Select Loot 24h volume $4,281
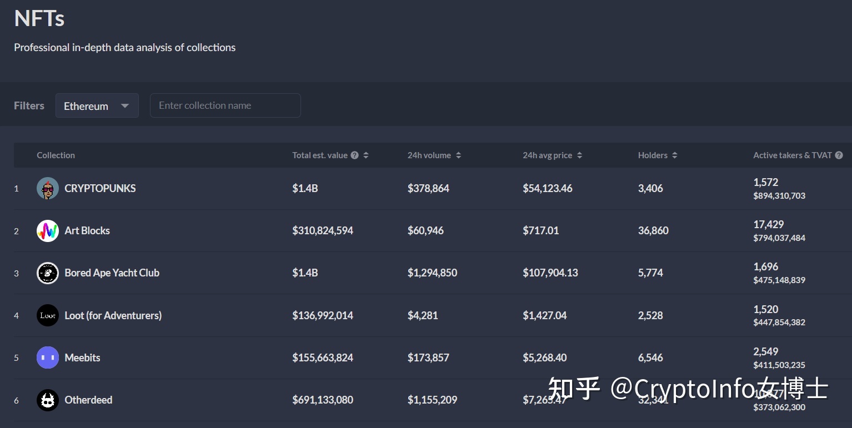 [423, 315]
